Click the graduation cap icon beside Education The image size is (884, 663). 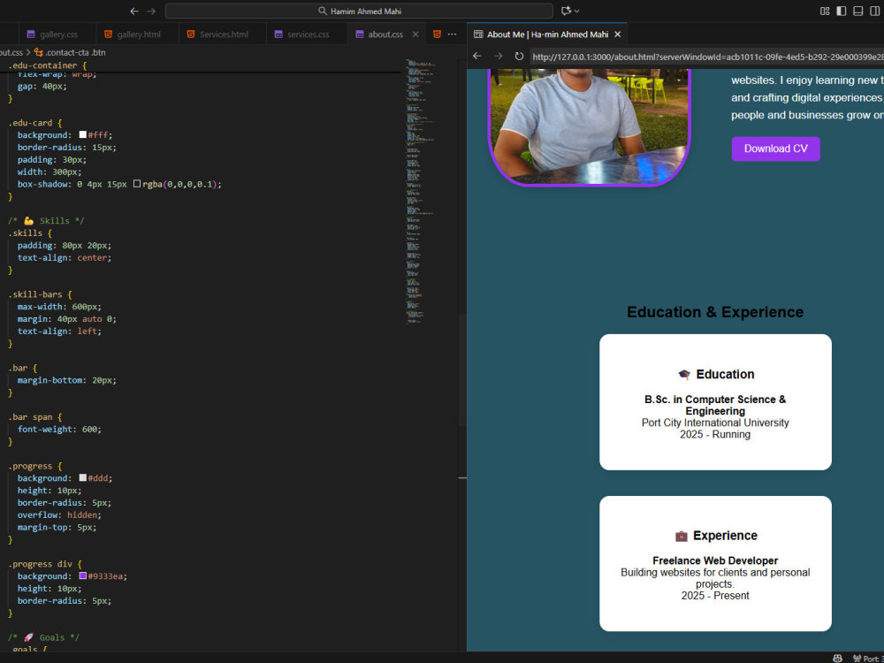point(684,374)
